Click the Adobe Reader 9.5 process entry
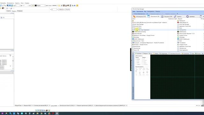 (x=183, y=23)
